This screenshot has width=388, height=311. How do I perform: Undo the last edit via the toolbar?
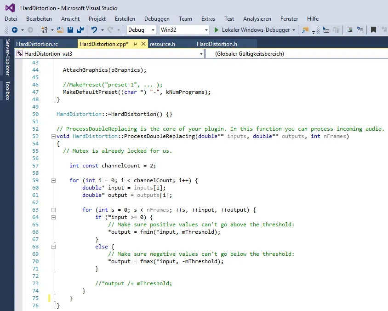pyautogui.click(x=94, y=30)
